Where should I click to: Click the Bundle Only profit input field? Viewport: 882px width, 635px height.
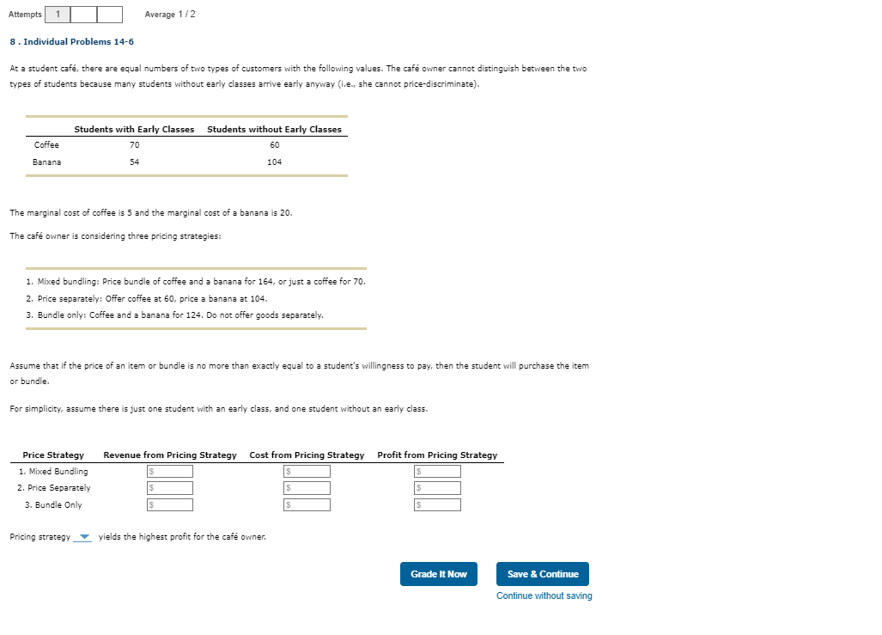[x=438, y=504]
